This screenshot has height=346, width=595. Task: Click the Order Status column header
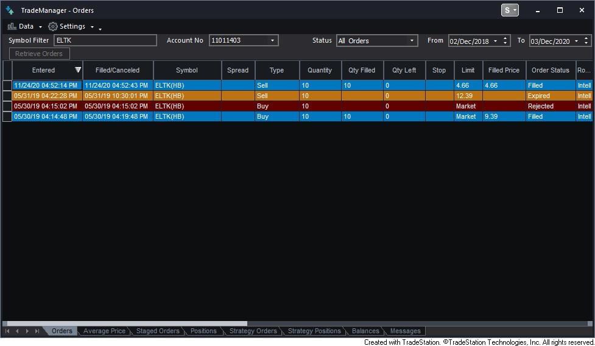coord(550,70)
